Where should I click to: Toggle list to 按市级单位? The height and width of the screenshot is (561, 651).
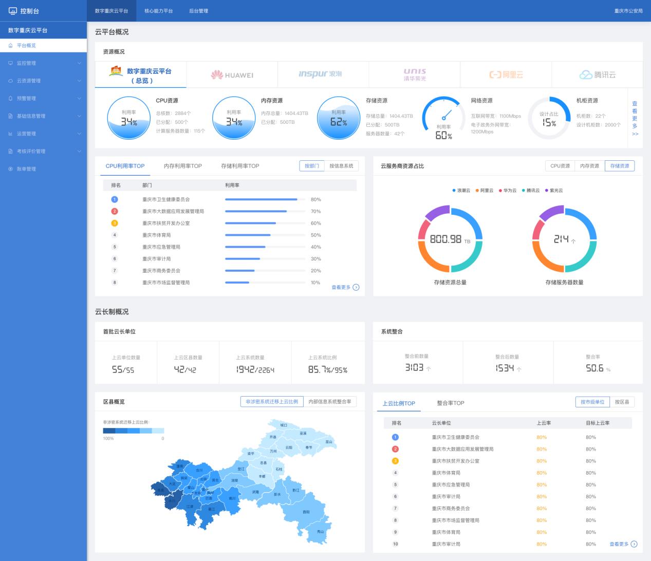point(592,402)
